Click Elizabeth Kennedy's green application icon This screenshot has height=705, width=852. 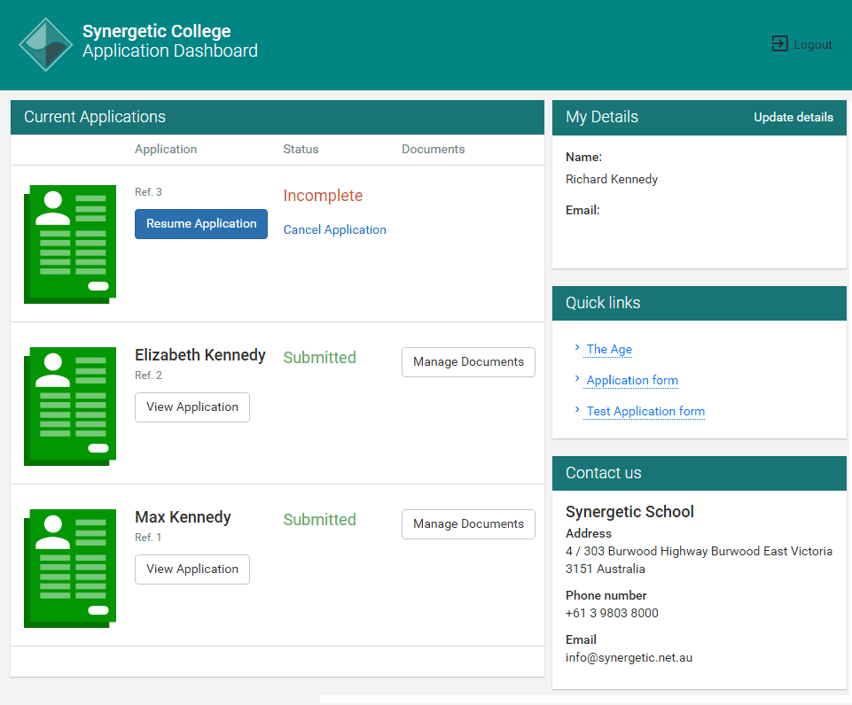click(69, 407)
